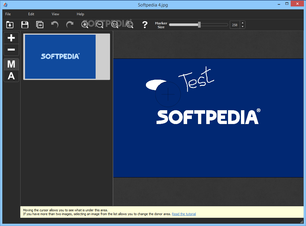This screenshot has height=226, width=306.
Task: Zoom out with the magnifier minus icon
Action: coord(100,25)
